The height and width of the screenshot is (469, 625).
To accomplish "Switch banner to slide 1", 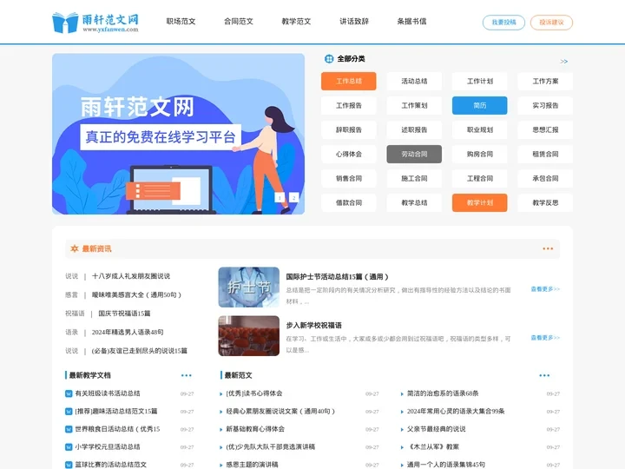I will pyautogui.click(x=280, y=197).
